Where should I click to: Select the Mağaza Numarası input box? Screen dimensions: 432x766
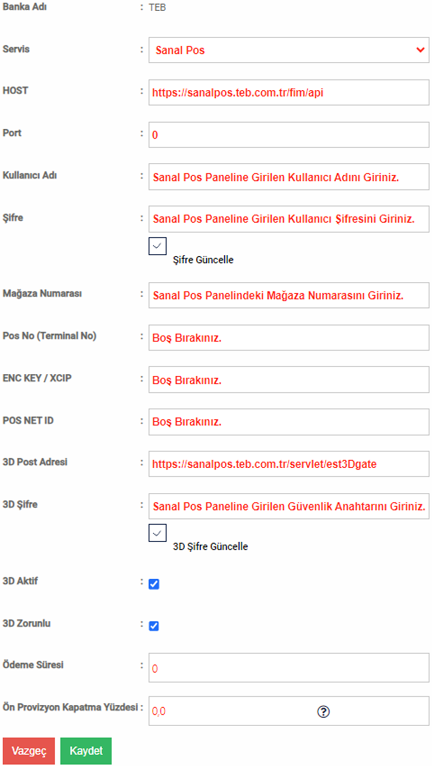(x=289, y=295)
